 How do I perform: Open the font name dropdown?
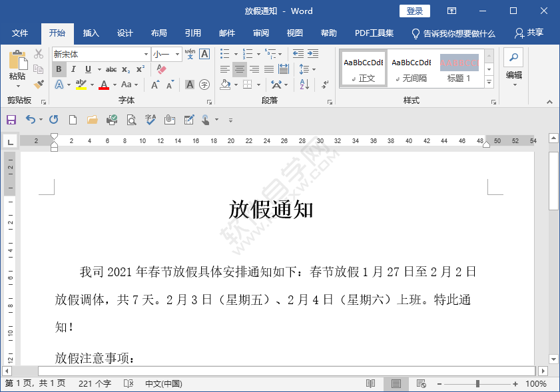coord(146,54)
